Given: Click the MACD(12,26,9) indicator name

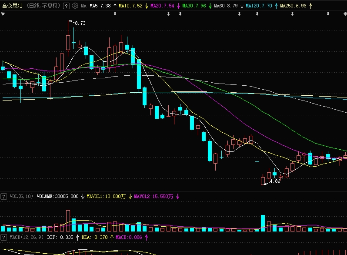Looking at the screenshot, I should pyautogui.click(x=27, y=237).
